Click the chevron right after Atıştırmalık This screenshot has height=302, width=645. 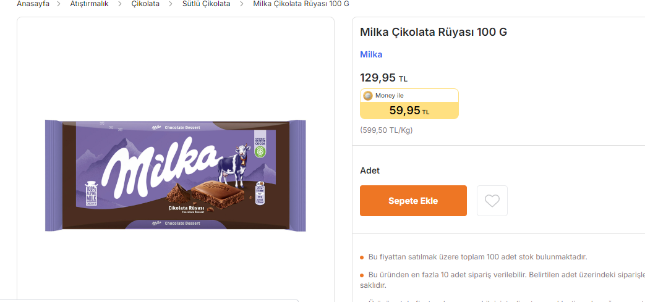coord(120,4)
